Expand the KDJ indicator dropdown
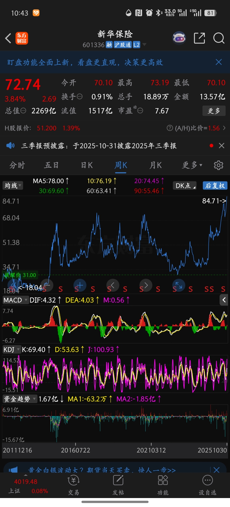 pos(11,350)
